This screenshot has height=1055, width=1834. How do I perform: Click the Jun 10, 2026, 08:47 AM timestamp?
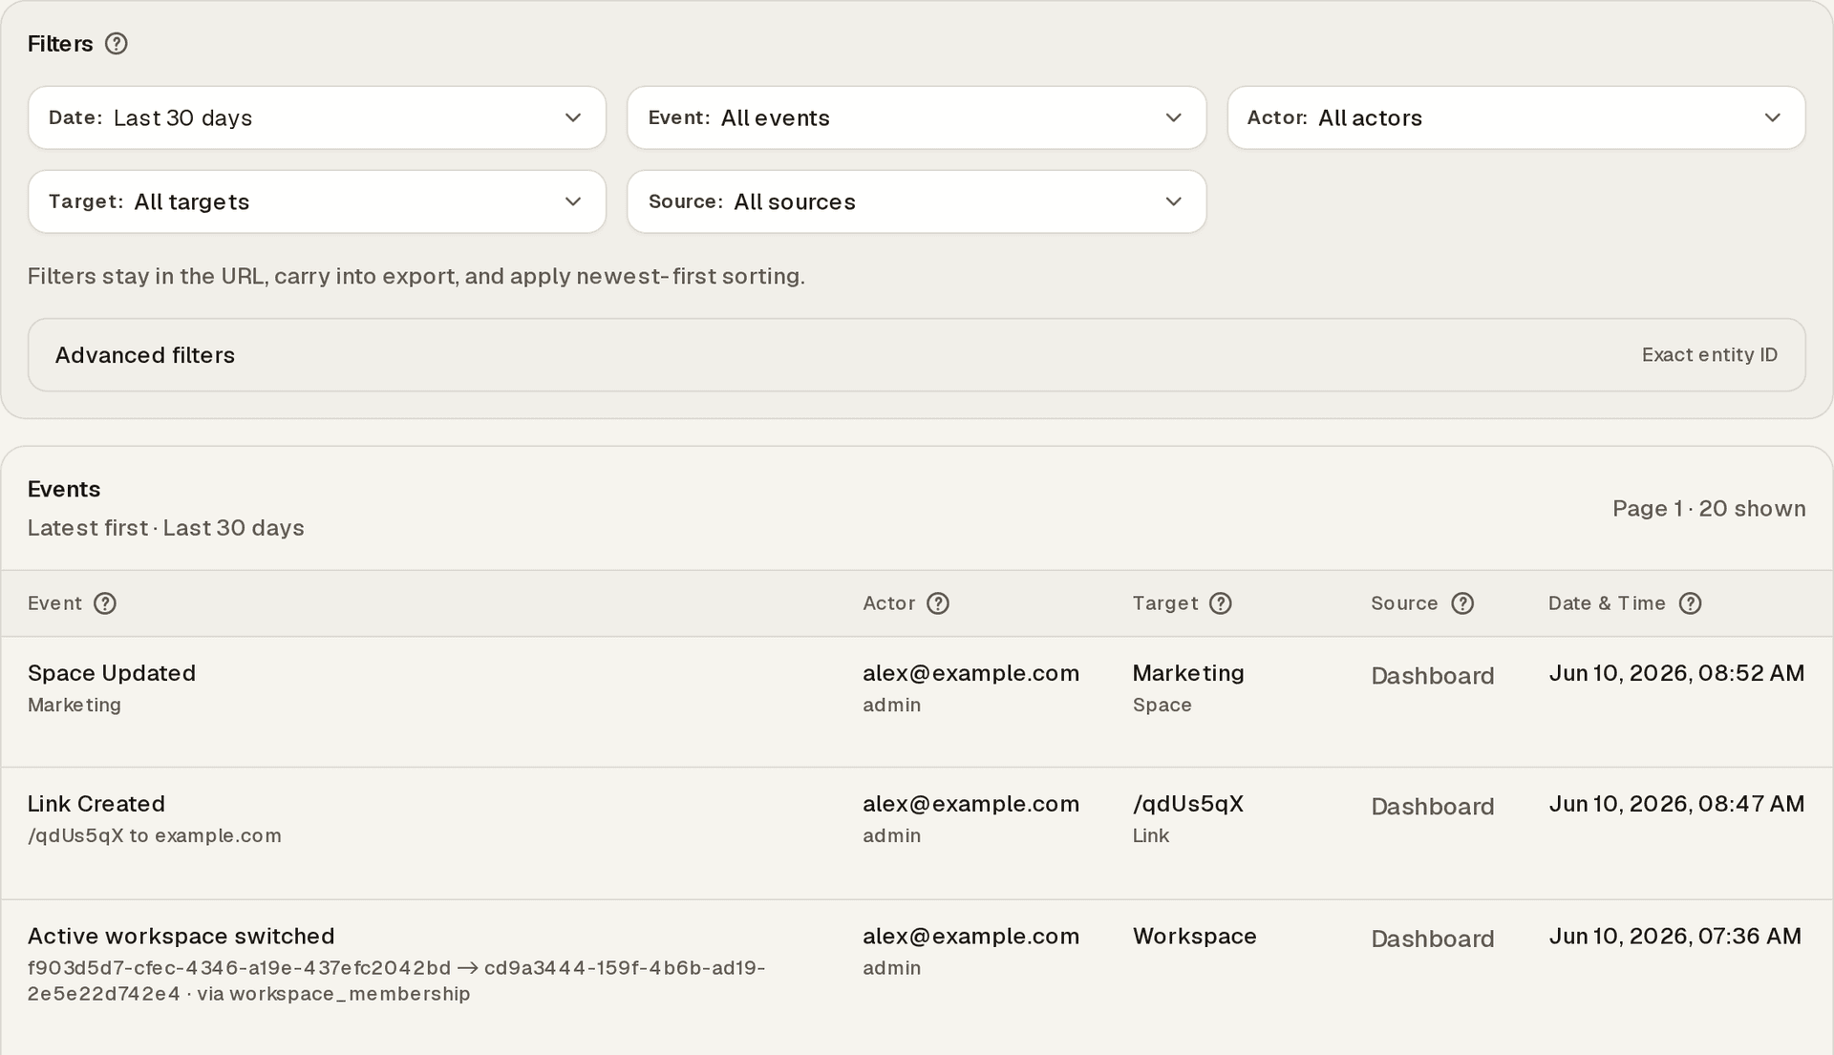tap(1676, 804)
